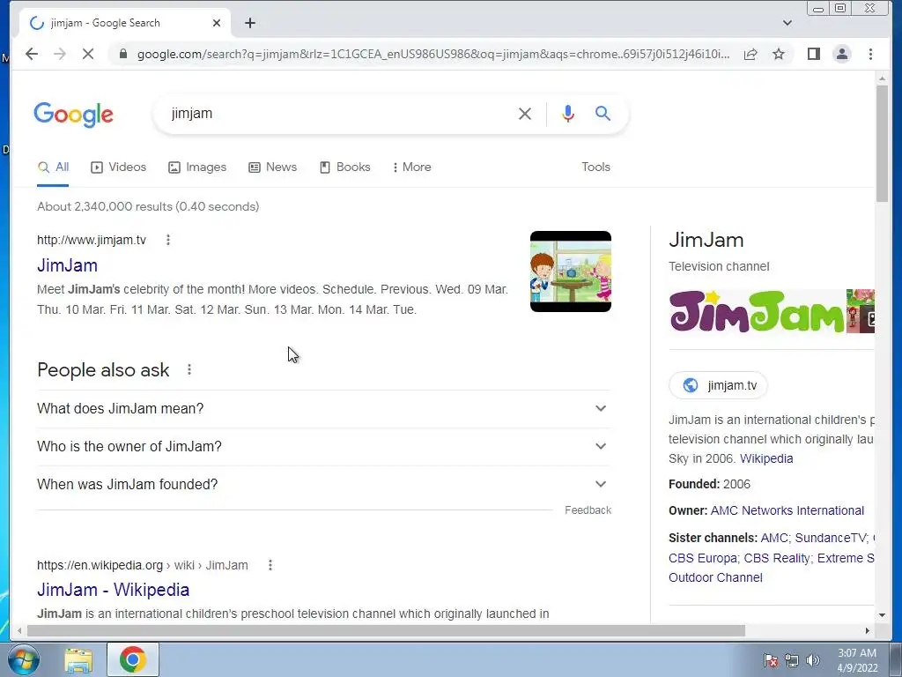The height and width of the screenshot is (677, 902).
Task: Clear the search box with X icon
Action: (525, 114)
